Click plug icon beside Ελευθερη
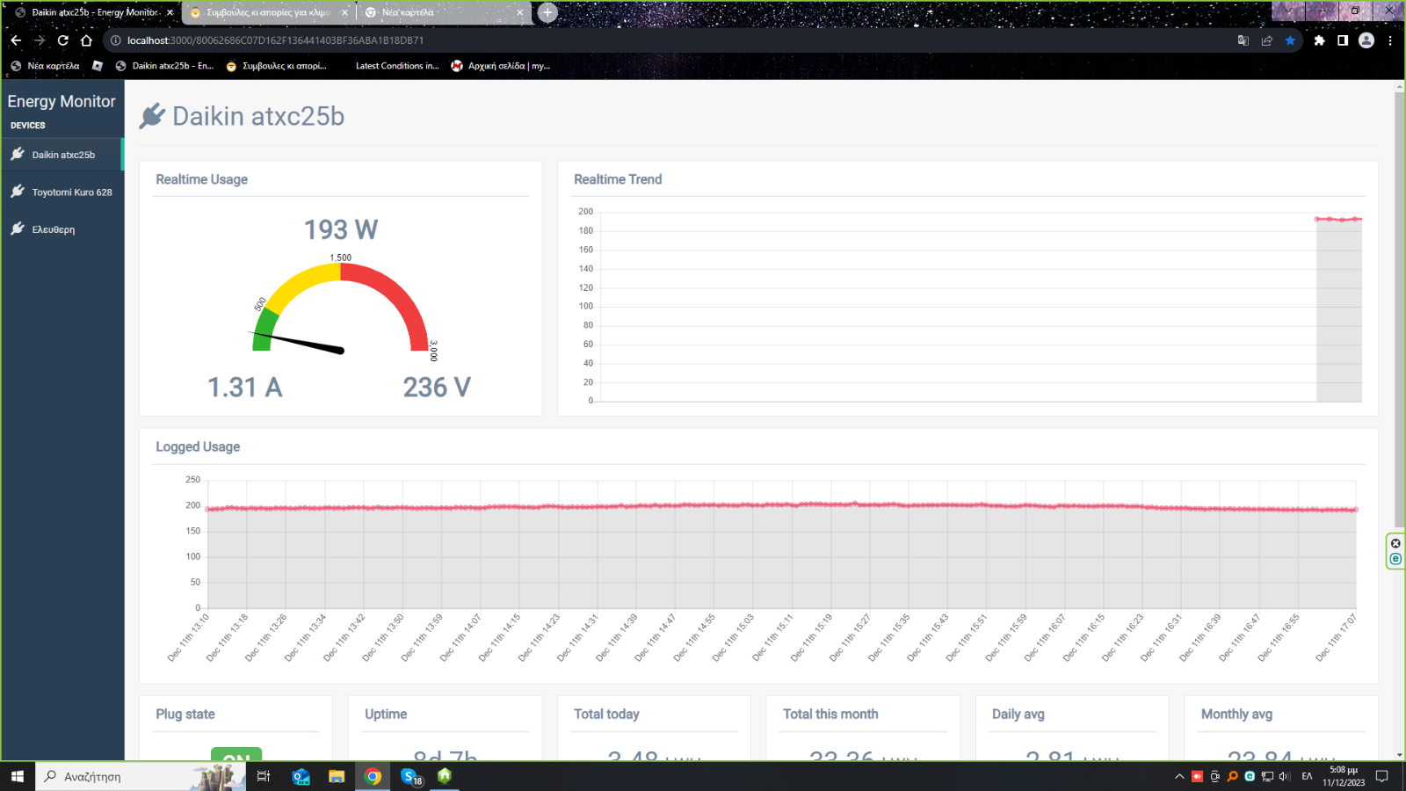Image resolution: width=1406 pixels, height=791 pixels. [x=18, y=229]
